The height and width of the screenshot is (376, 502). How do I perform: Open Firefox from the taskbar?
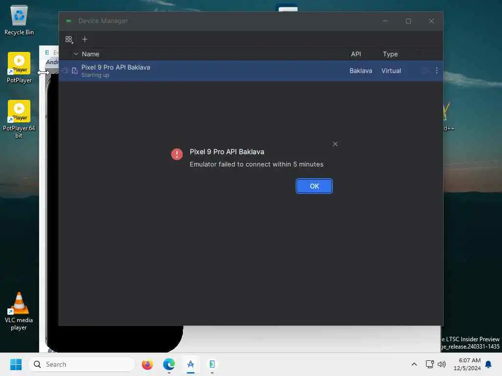tap(147, 364)
